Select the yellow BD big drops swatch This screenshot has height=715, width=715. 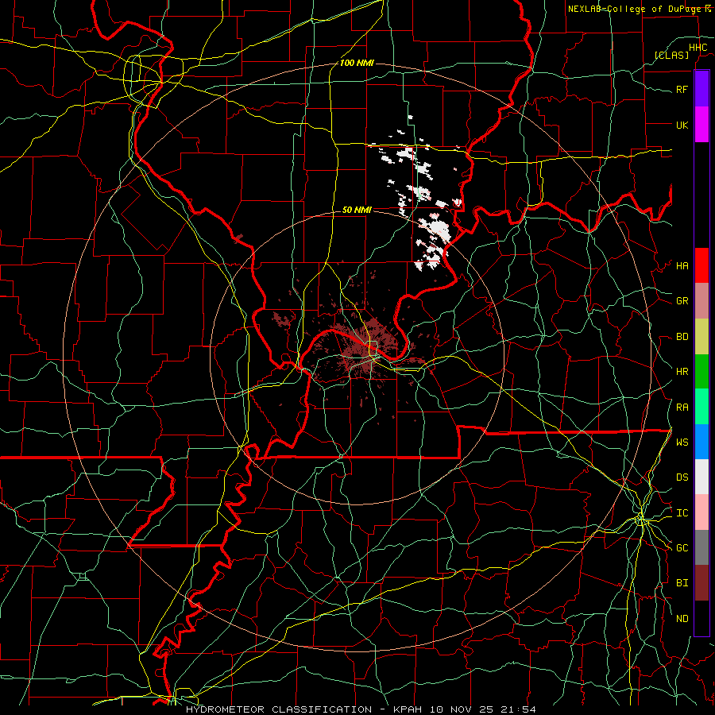coord(701,337)
